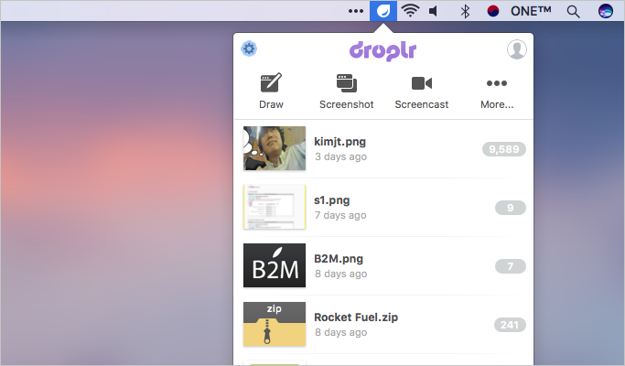Screen dimensions: 625x366
Task: Click the 241 view count badge
Action: (x=510, y=325)
